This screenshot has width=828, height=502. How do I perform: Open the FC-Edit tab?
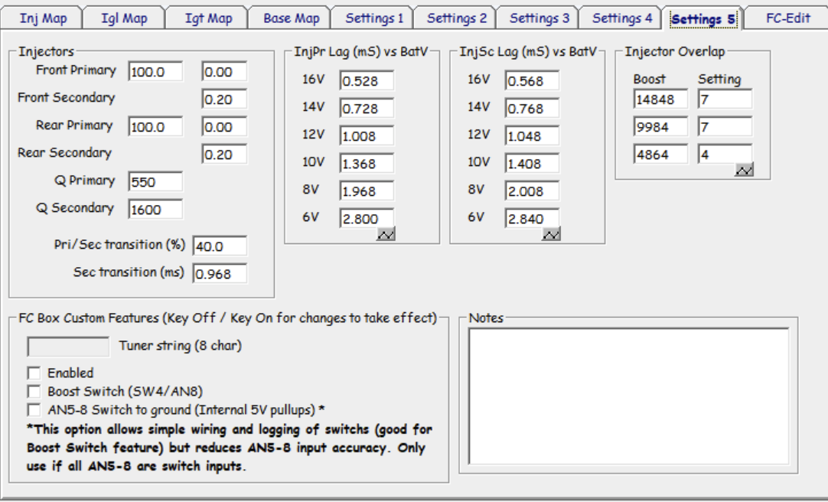click(x=787, y=18)
